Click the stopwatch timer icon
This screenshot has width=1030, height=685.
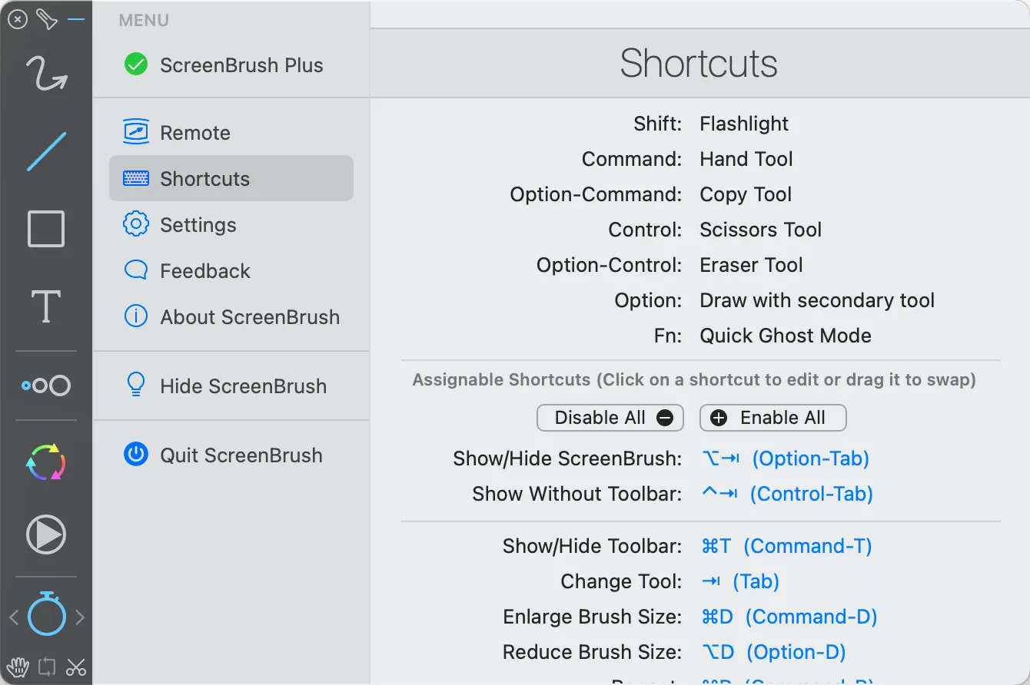coord(46,614)
